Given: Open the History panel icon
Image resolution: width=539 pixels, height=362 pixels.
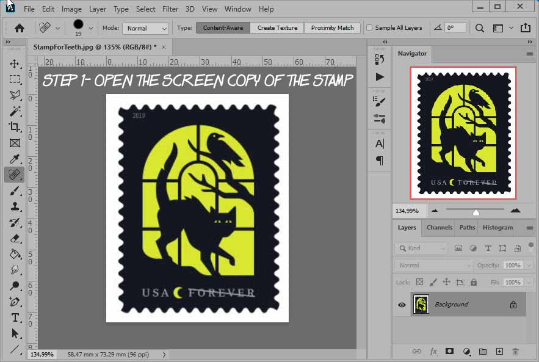Looking at the screenshot, I should 380,59.
